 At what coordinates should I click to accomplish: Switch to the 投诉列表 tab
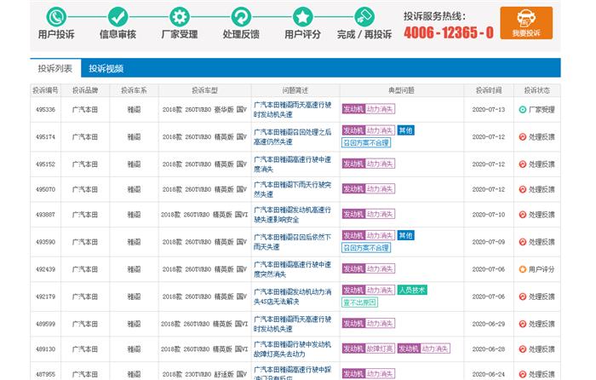tap(55, 68)
